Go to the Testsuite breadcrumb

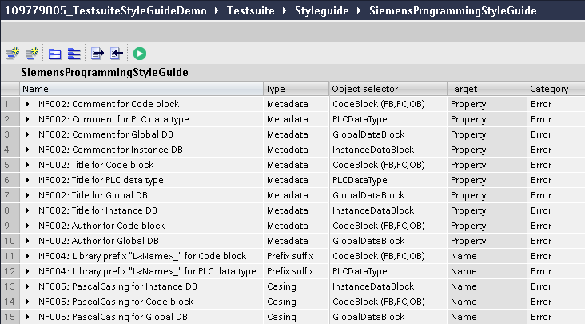251,10
